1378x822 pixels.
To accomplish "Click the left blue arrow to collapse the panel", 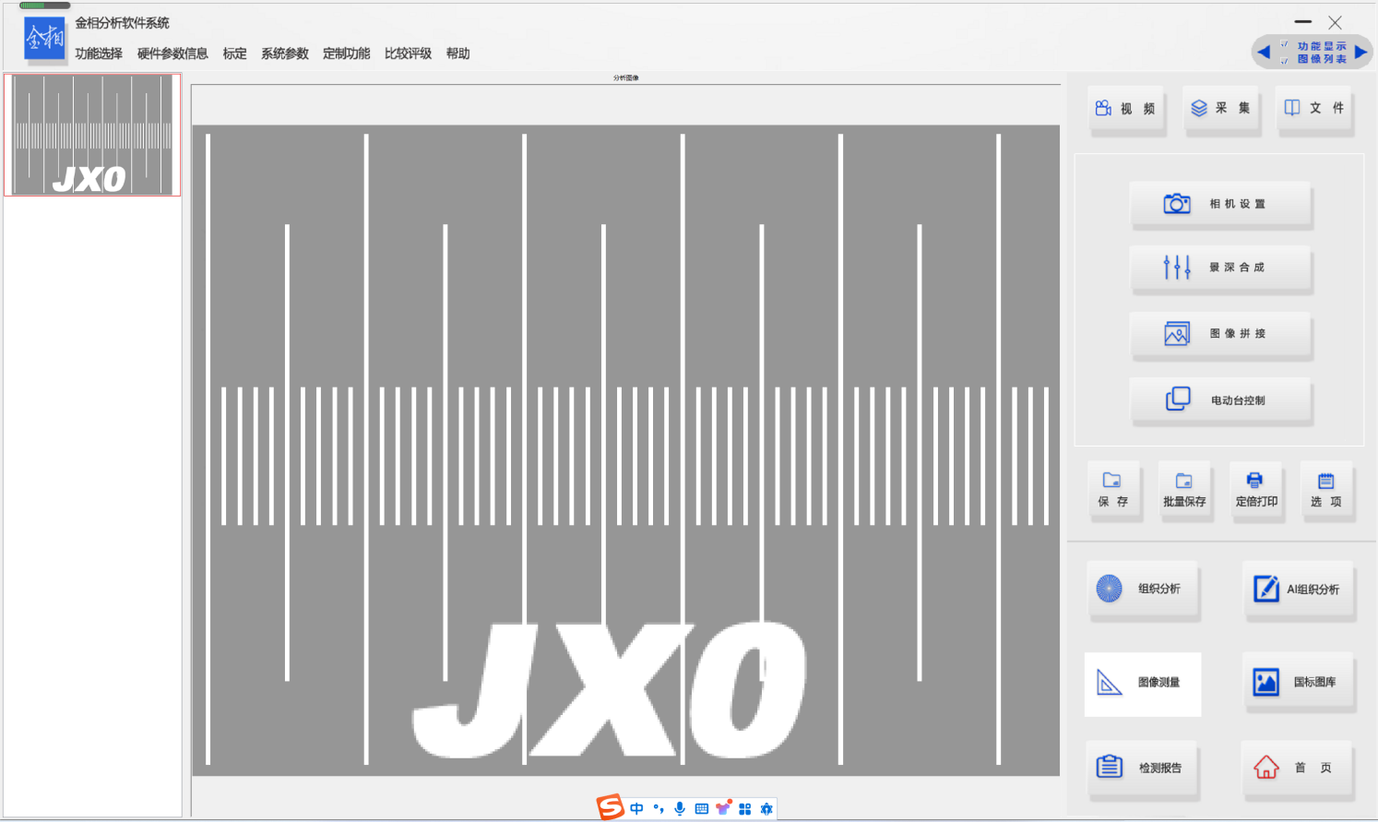I will click(1264, 52).
